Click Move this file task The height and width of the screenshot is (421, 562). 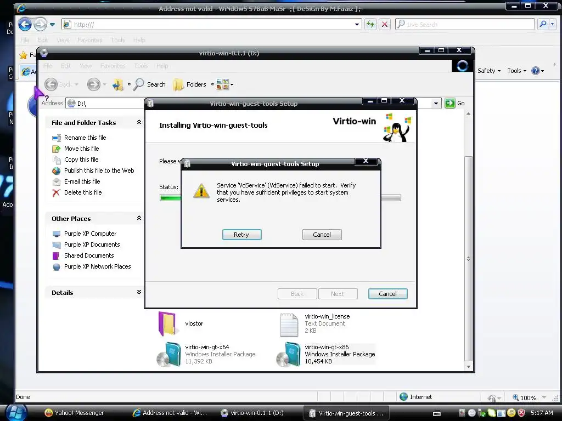point(81,148)
